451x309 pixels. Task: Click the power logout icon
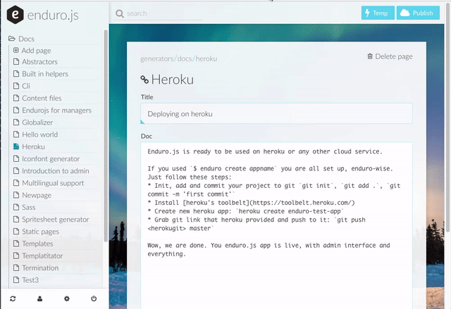(94, 298)
